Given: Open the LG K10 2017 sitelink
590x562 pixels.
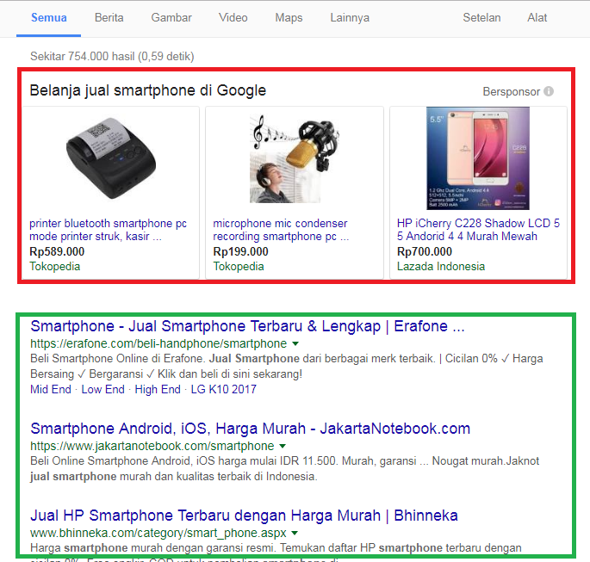Looking at the screenshot, I should click(223, 389).
